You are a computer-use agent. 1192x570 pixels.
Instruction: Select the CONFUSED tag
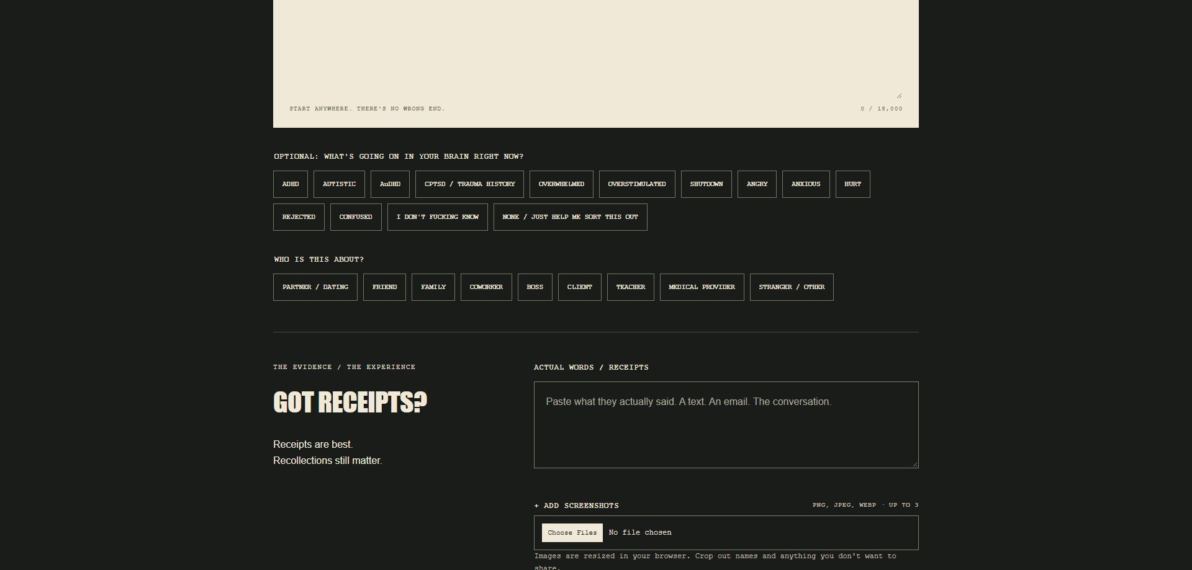[x=356, y=217]
